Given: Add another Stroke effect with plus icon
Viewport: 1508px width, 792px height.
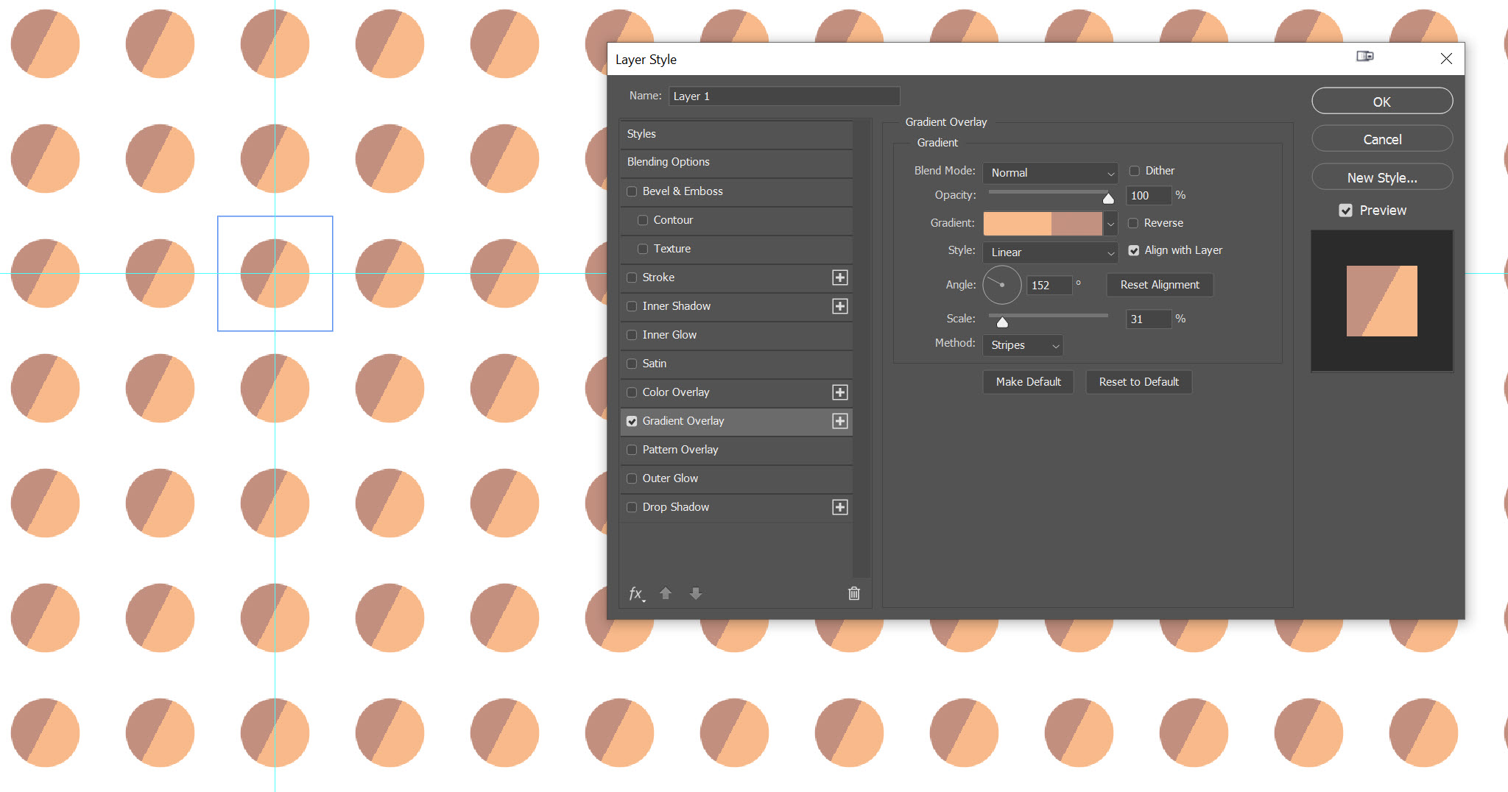Looking at the screenshot, I should point(839,277).
